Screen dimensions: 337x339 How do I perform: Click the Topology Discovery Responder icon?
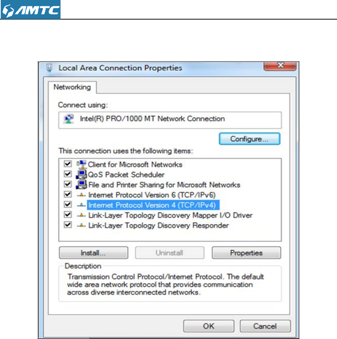coord(81,225)
